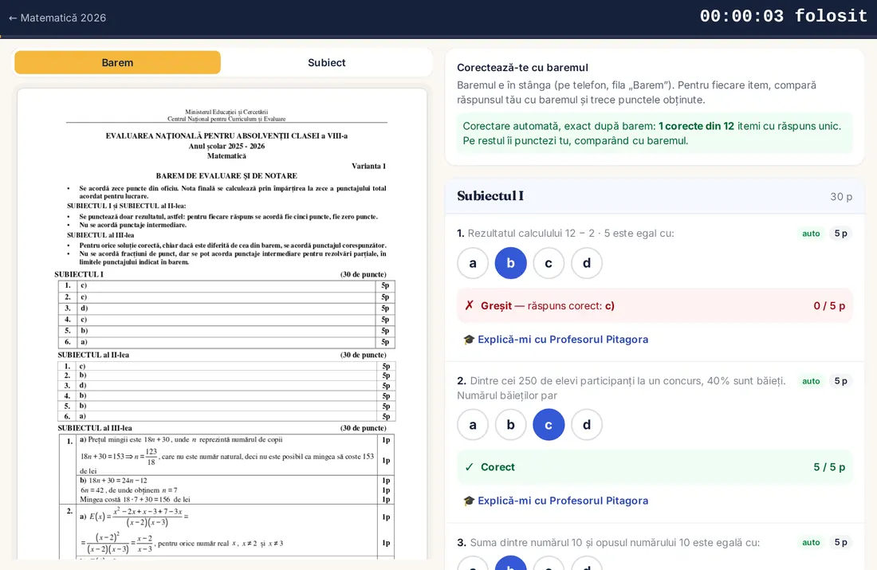877x570 pixels.
Task: Click graduation cap icon under question 2
Action: click(x=469, y=501)
